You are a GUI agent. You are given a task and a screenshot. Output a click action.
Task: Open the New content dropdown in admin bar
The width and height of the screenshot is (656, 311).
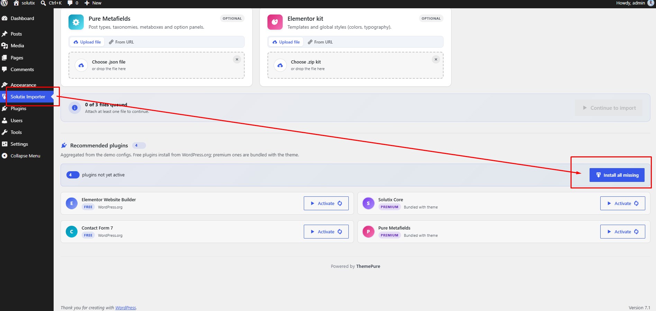93,3
